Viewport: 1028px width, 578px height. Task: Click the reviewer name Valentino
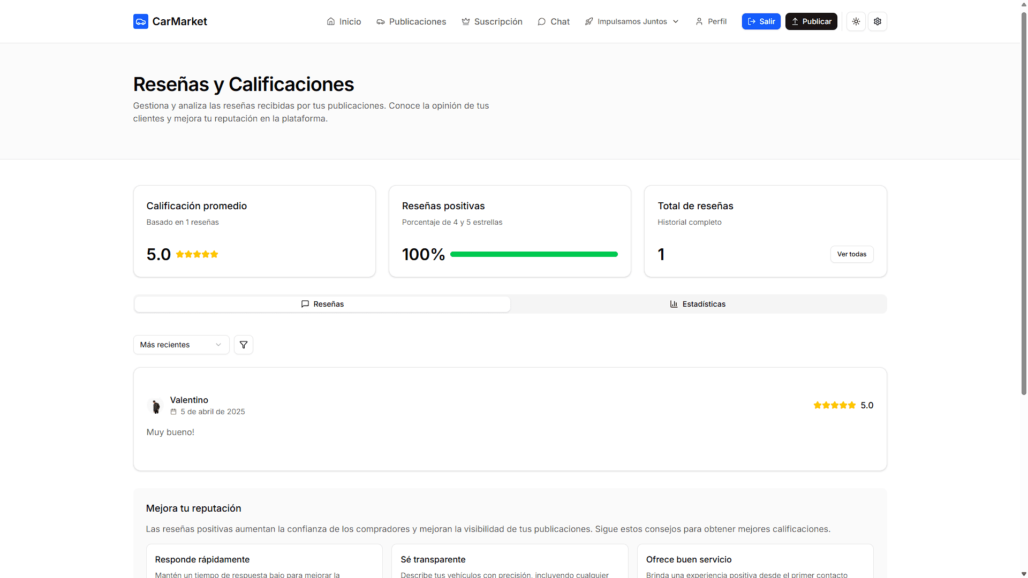coord(189,400)
